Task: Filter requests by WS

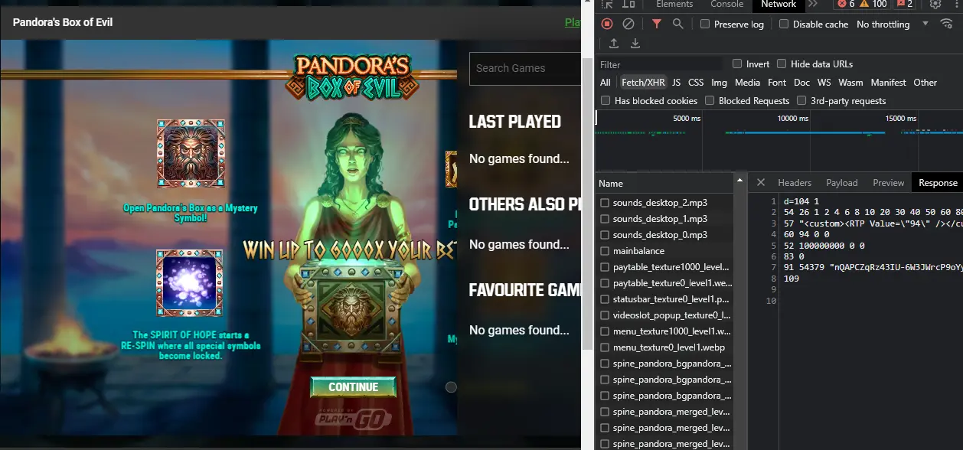Action: [x=824, y=82]
